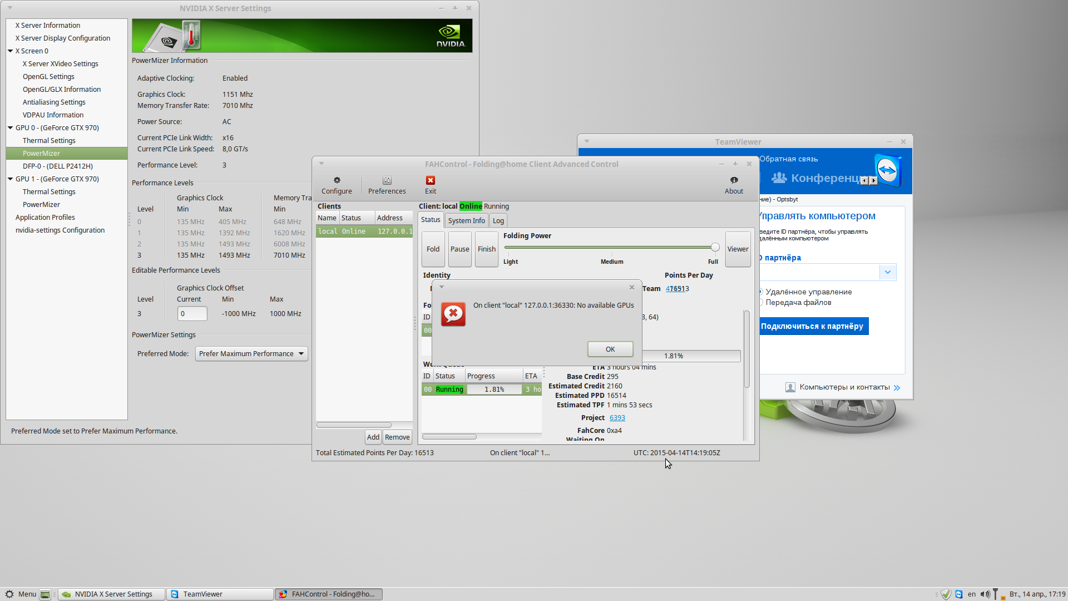Click the TeamViewer logo icon

pos(887,170)
